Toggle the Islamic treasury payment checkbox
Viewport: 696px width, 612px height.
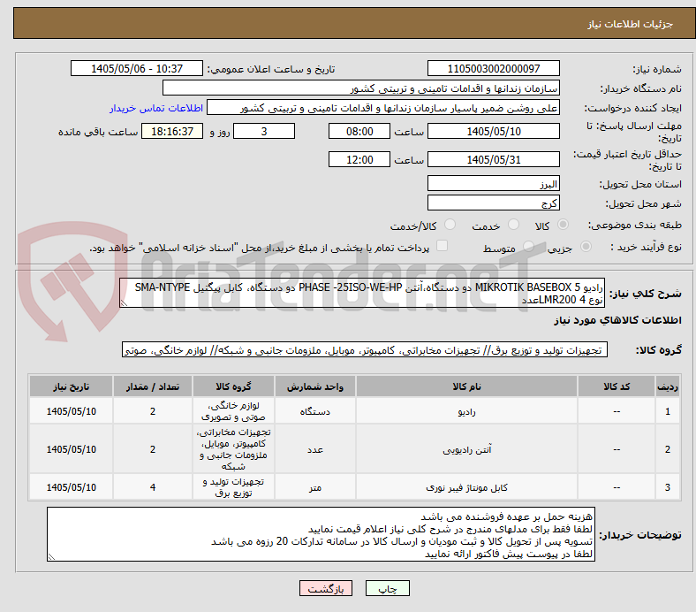443,246
